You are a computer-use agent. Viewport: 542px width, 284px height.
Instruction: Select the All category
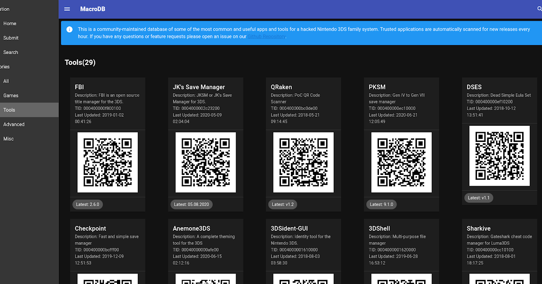point(29,81)
